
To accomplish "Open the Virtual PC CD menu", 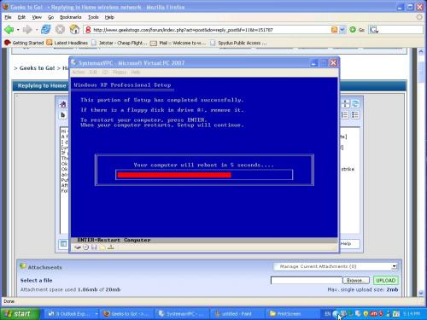I will tap(105, 73).
